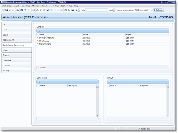
Task: Select the Marie Osmond name cell
Action: click(x=45, y=44)
